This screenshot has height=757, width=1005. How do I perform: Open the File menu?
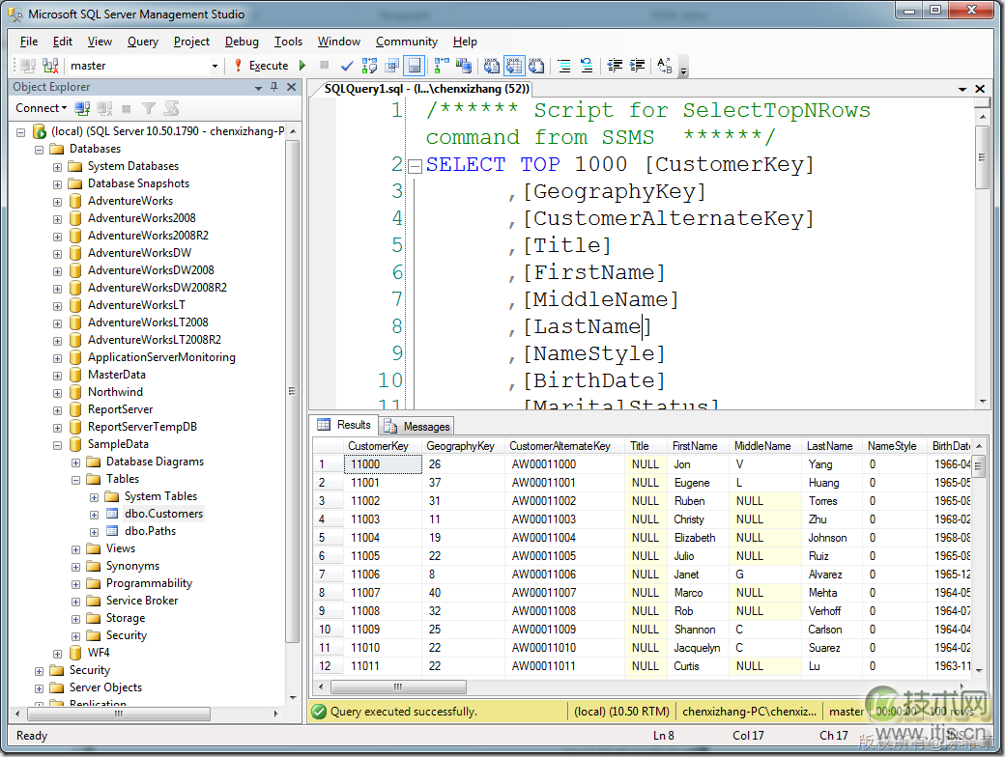pos(29,42)
